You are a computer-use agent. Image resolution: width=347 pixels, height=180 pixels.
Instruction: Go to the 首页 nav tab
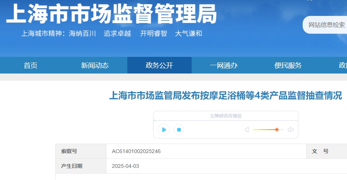point(31,65)
